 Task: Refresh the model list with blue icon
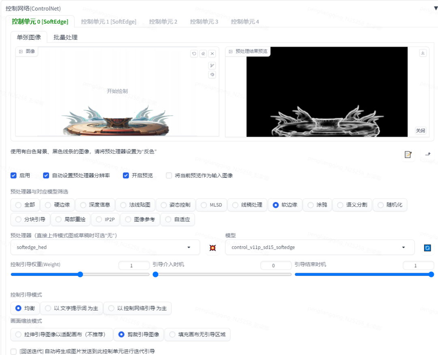click(x=427, y=247)
